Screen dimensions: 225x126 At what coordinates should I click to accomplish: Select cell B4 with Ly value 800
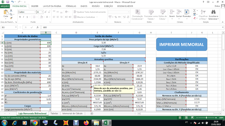[x=46, y=46]
